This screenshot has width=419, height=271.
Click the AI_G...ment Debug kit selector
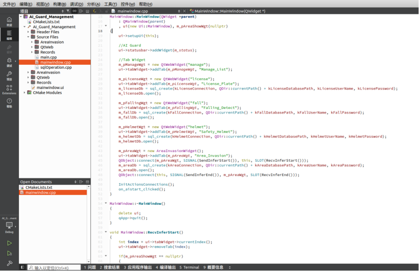[10, 225]
